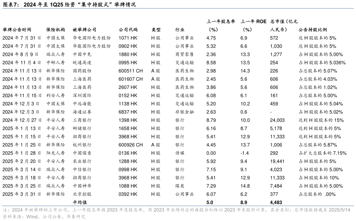Click the horizontal line above the footnote
Viewport: 356px width, 221px height.
[178, 206]
